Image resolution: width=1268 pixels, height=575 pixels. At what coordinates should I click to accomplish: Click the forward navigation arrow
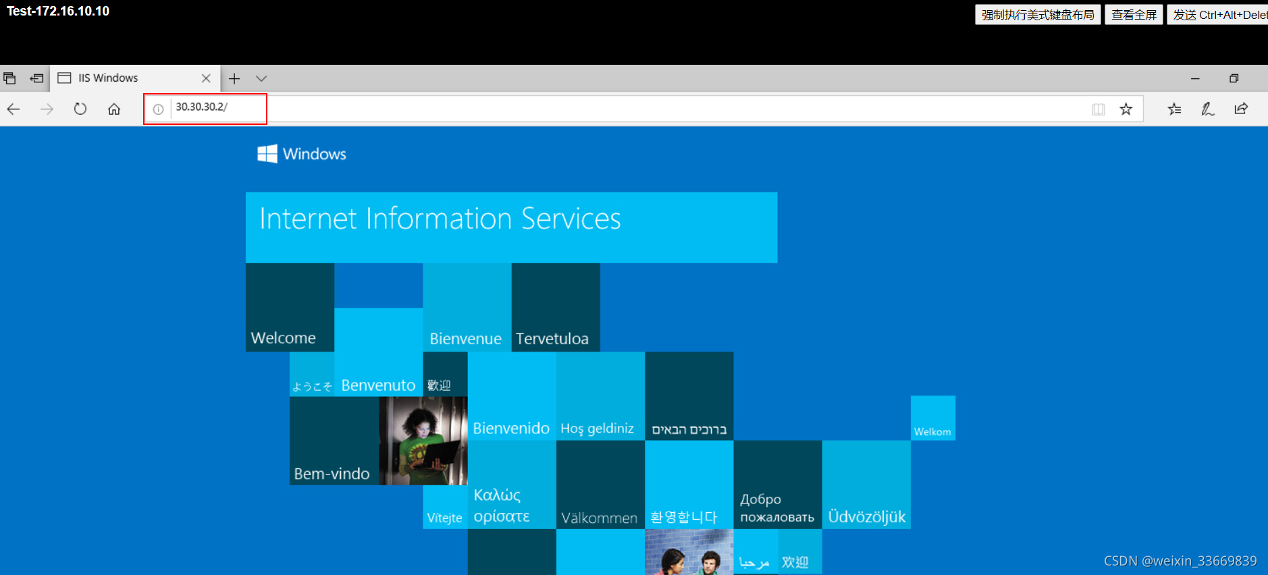47,109
